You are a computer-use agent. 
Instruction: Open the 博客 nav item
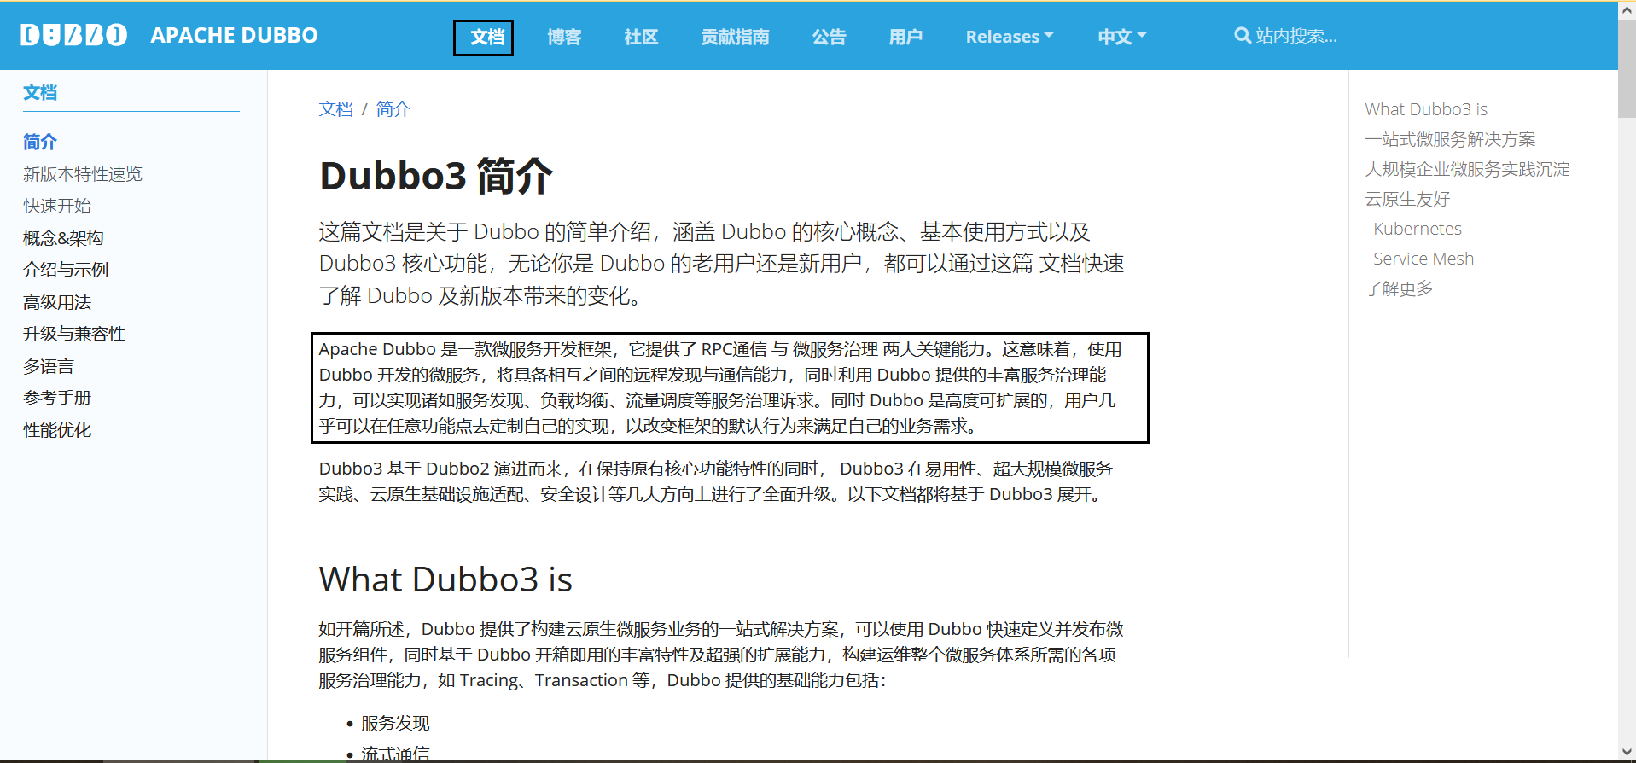tap(564, 37)
